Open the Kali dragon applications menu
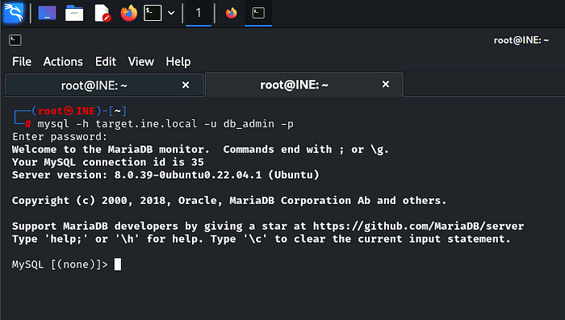 click(x=14, y=13)
